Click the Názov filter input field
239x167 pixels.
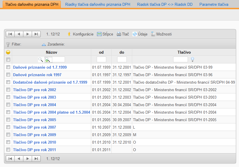coord(59,59)
